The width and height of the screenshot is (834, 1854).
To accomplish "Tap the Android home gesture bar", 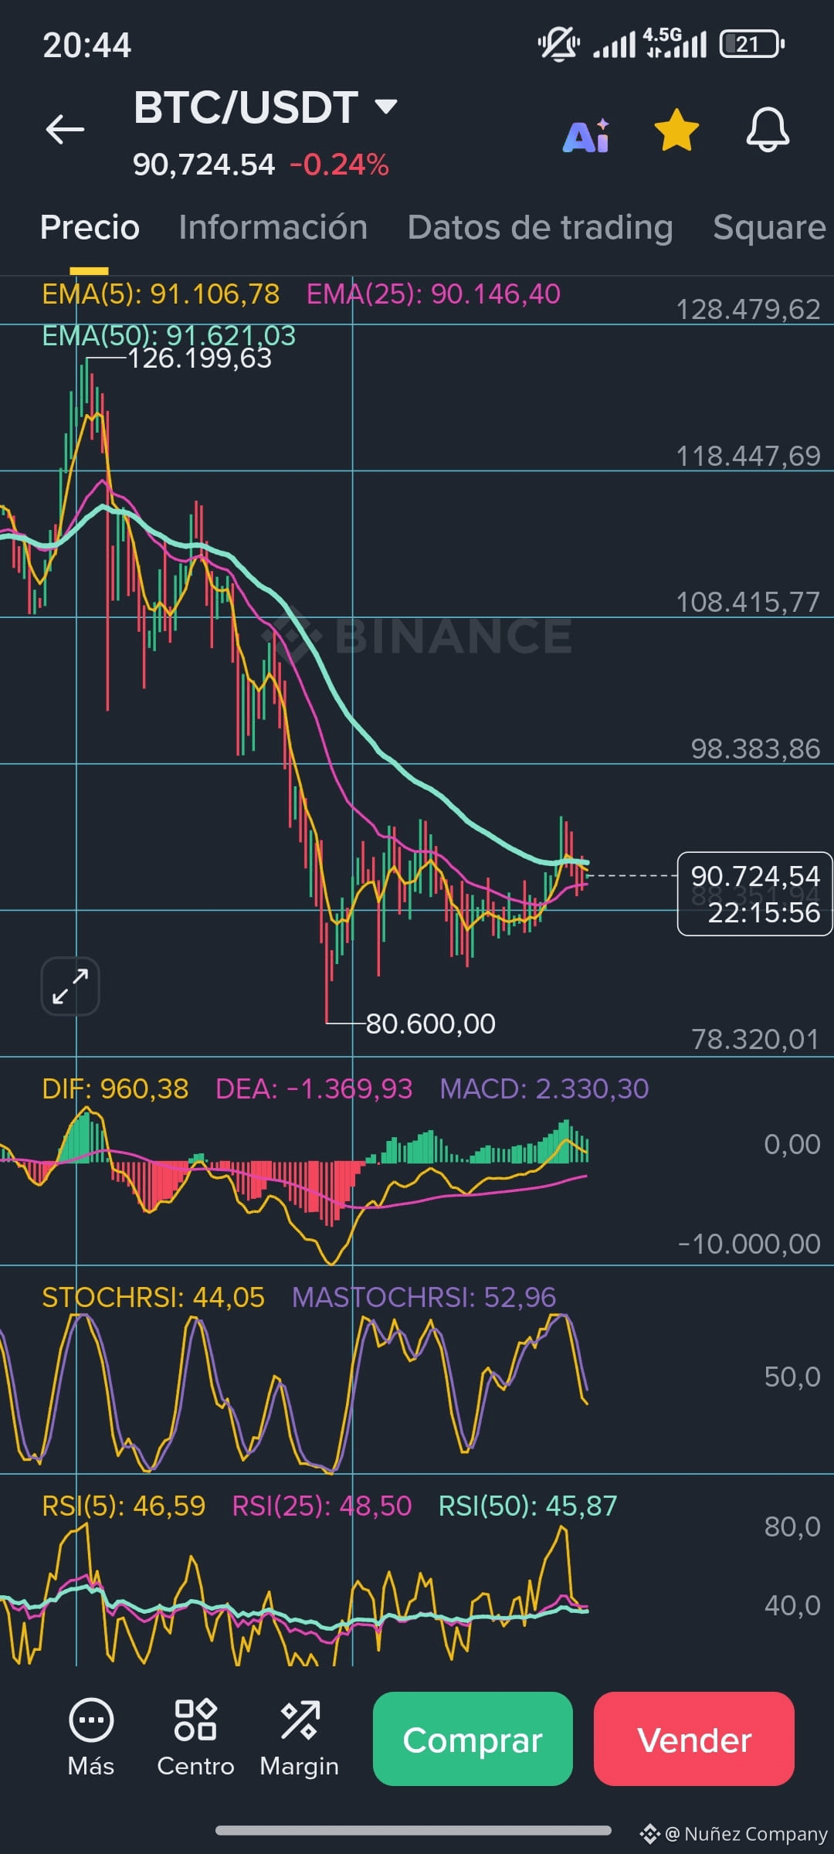I will 414,1830.
